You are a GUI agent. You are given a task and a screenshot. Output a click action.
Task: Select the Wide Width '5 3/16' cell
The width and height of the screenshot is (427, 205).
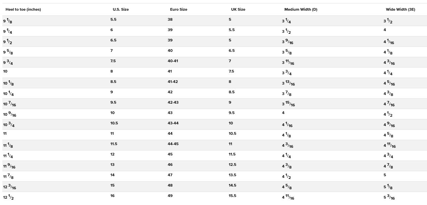[x=389, y=197]
